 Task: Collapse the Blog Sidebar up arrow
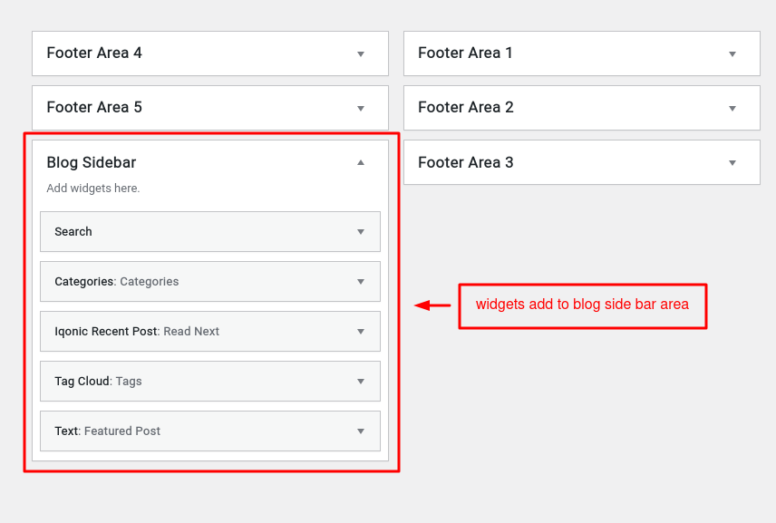pos(361,162)
